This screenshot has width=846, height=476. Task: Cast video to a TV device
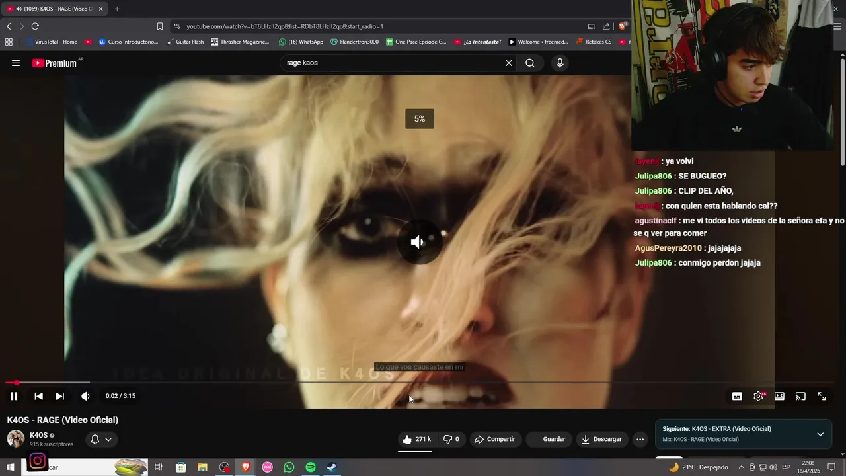coord(800,396)
